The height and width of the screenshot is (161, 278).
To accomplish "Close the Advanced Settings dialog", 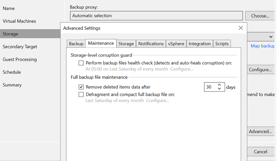I will 240,28.
